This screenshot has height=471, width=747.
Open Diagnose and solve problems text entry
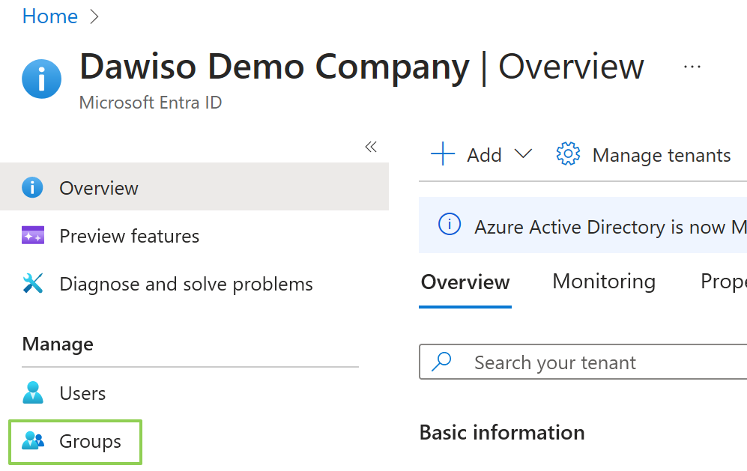(186, 284)
